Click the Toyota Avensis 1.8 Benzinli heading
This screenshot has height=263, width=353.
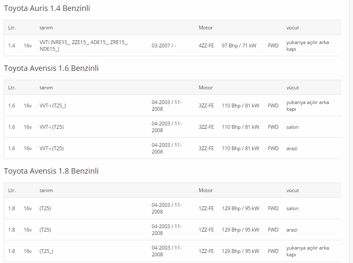pos(51,171)
